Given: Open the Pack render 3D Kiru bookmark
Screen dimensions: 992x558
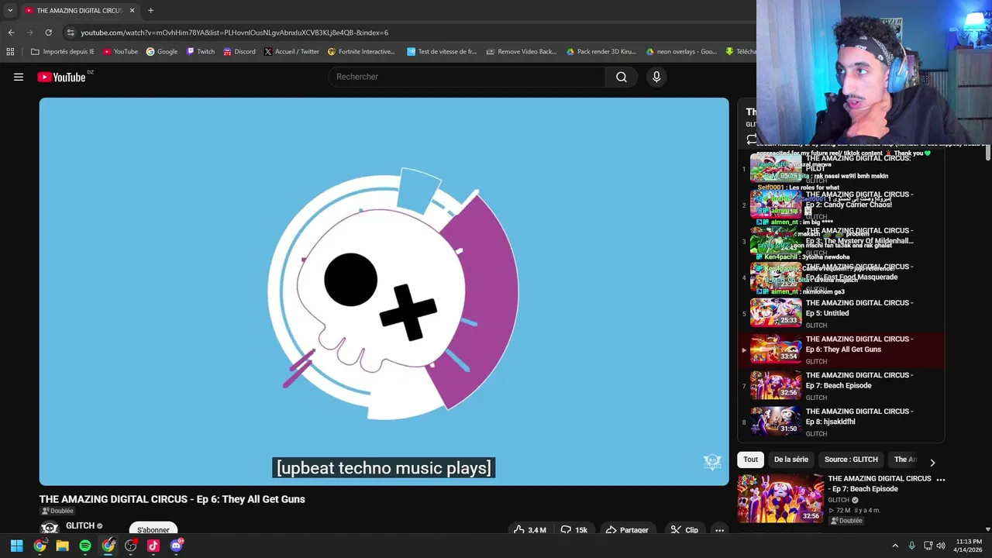Looking at the screenshot, I should point(601,52).
